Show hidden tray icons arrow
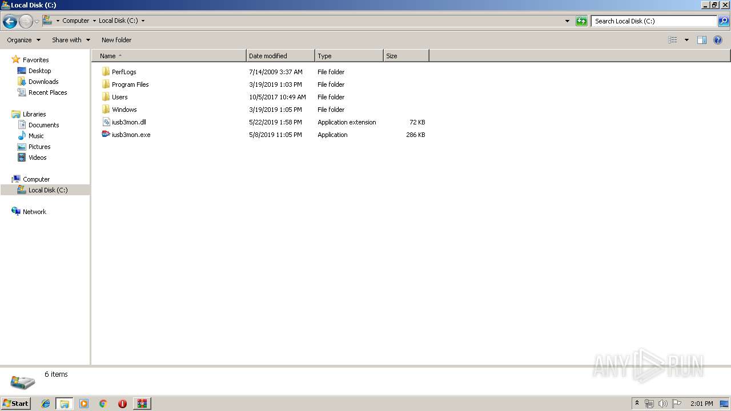Viewport: 731px width, 411px height. [637, 404]
